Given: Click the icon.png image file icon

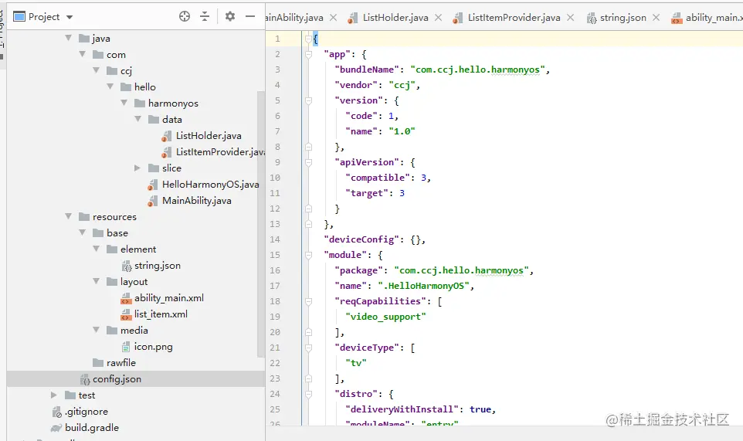Looking at the screenshot, I should pyautogui.click(x=126, y=347).
